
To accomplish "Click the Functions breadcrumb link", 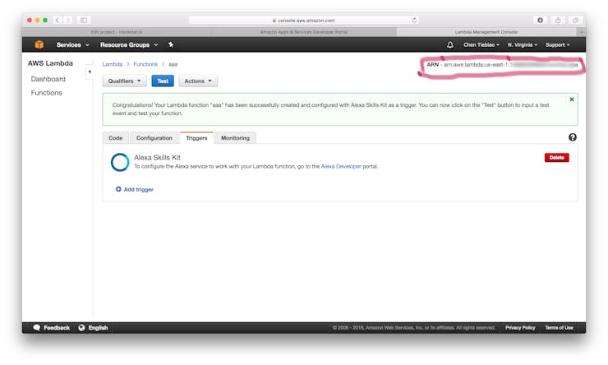I will tap(145, 64).
